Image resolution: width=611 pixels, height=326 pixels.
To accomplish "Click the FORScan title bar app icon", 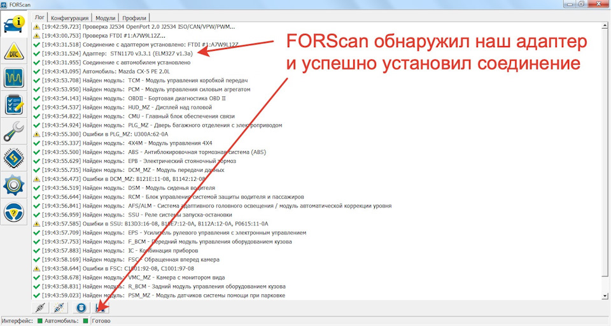I will click(x=4, y=4).
